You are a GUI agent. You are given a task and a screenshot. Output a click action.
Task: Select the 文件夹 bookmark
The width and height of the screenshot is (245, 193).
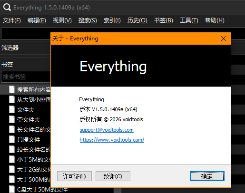[25, 110]
